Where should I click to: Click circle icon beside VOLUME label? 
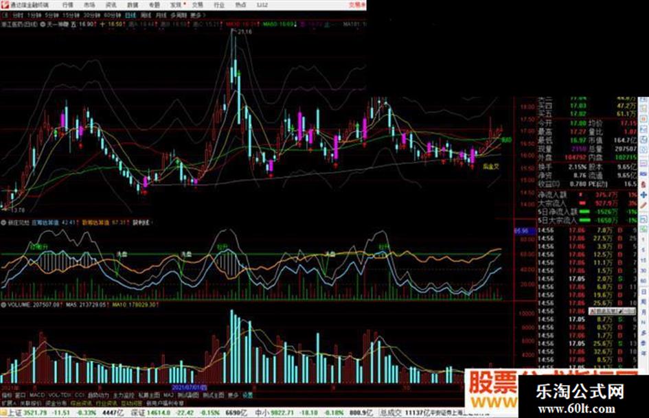pos(3,305)
